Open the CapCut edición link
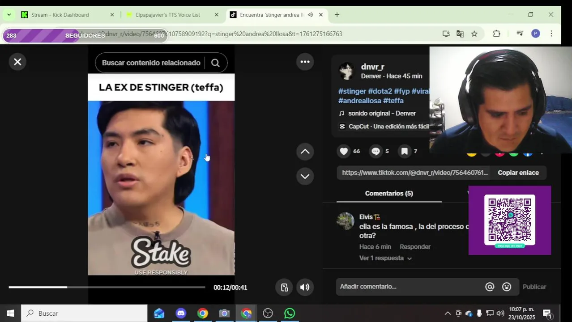Image resolution: width=572 pixels, height=322 pixels. [388, 127]
